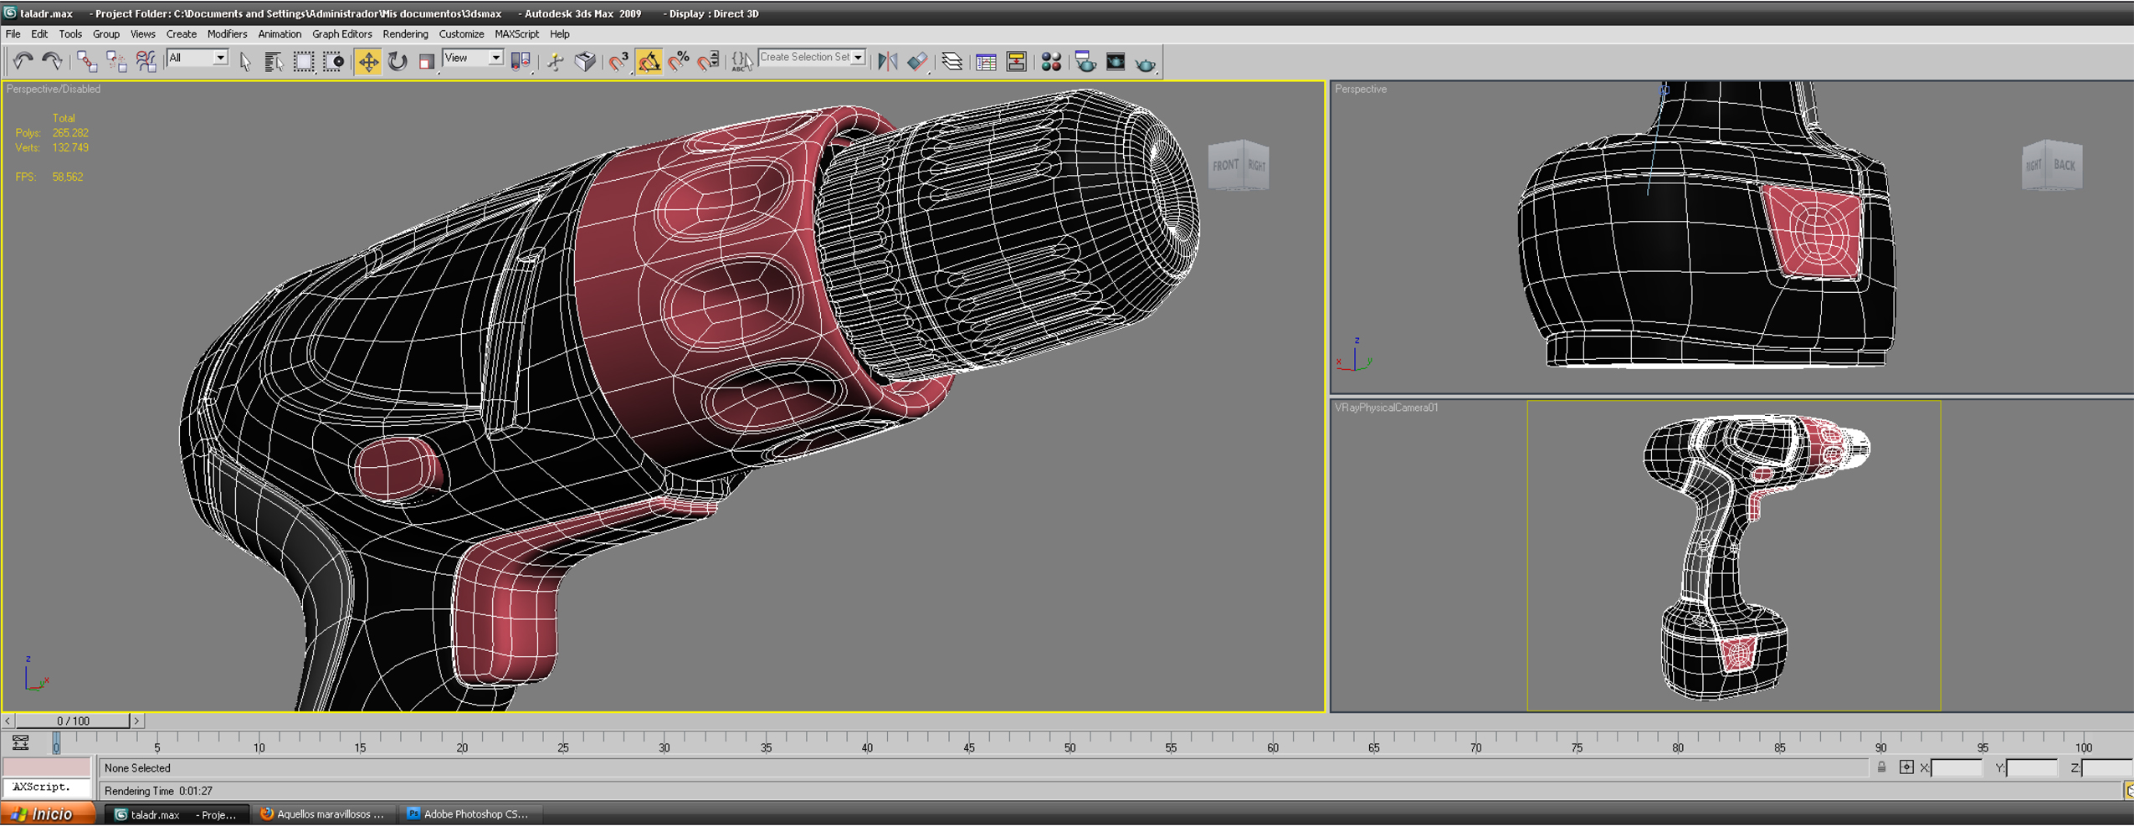Open the Modifiers menu
2134x826 pixels.
pos(227,34)
